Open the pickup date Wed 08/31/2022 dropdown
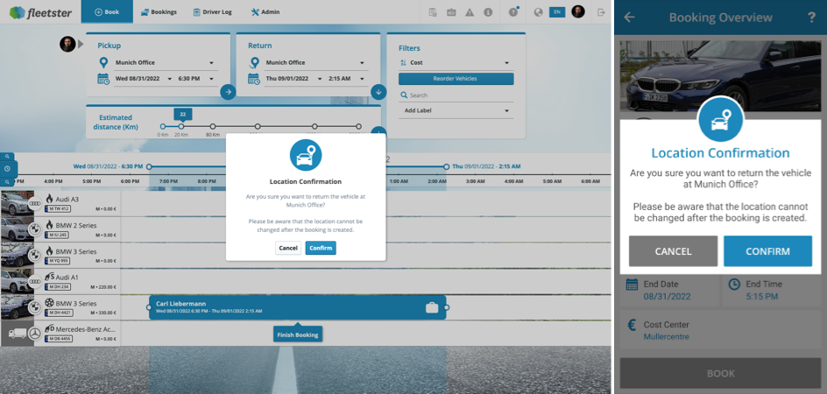Image resolution: width=827 pixels, height=394 pixels. point(144,79)
